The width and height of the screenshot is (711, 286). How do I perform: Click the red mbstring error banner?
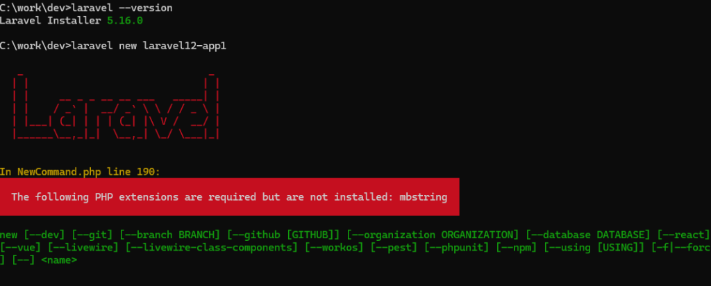pos(229,196)
